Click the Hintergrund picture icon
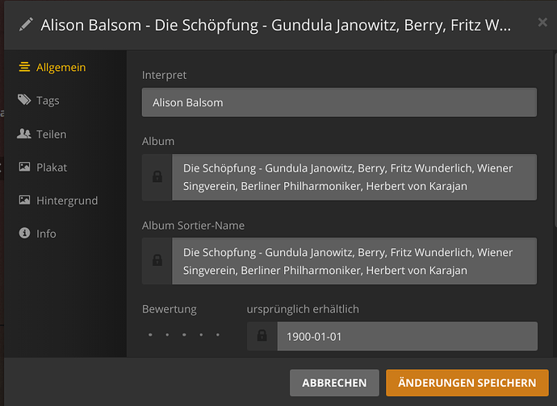 click(24, 201)
